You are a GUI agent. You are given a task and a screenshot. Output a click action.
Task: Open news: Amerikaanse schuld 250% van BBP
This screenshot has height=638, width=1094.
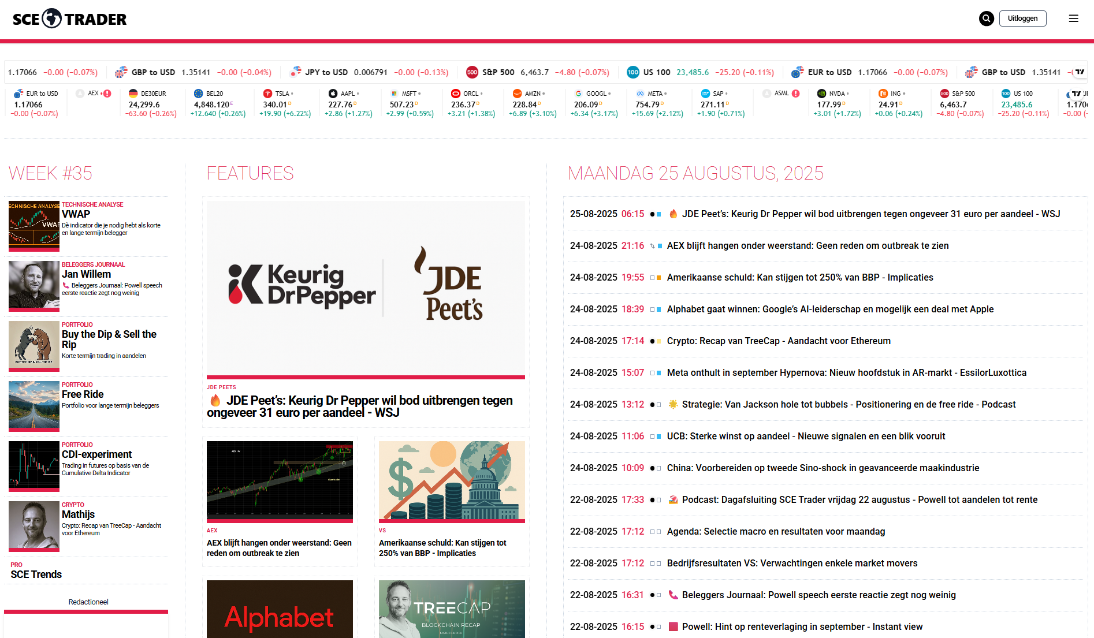click(800, 277)
